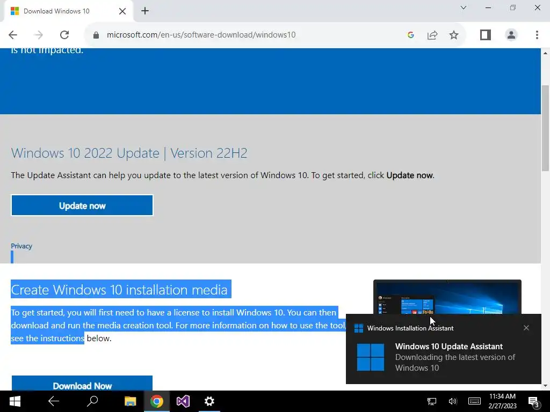Viewport: 550px width, 412px height.
Task: Open File Explorer from taskbar
Action: point(130,401)
